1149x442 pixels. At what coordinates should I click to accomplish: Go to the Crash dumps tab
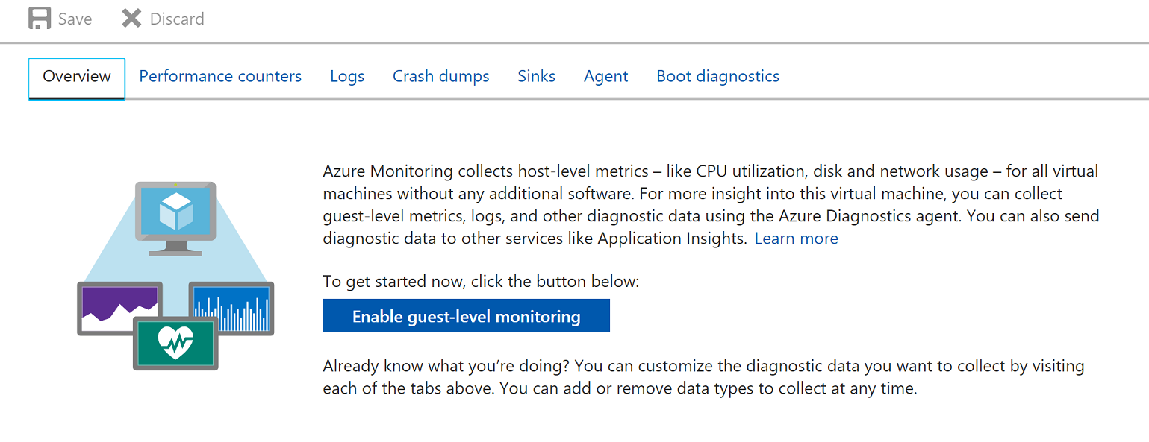tap(441, 76)
